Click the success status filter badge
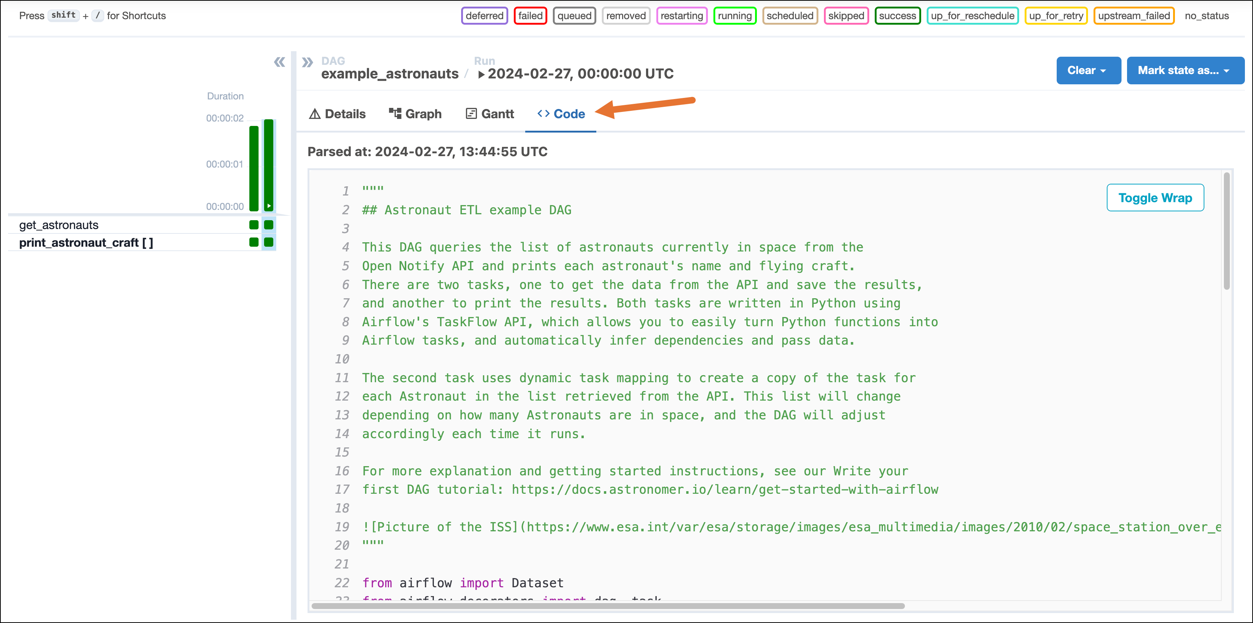The height and width of the screenshot is (623, 1253). [x=898, y=15]
